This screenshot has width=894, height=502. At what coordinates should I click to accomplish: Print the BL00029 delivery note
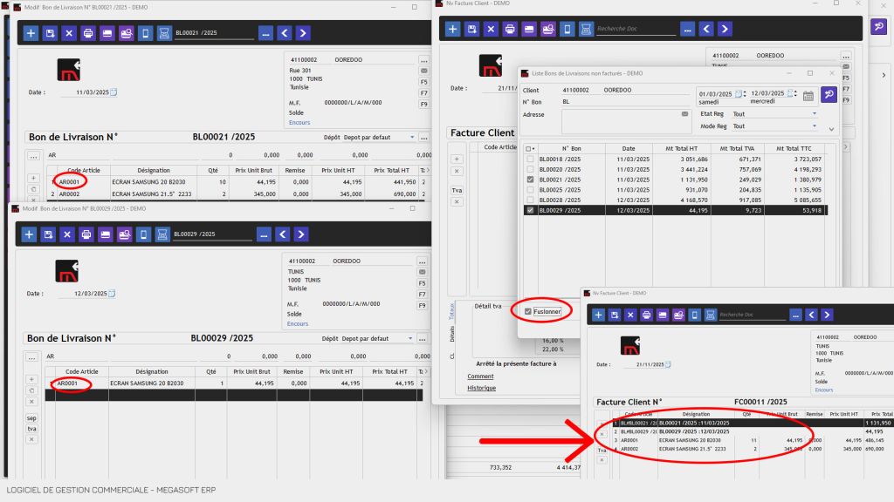pos(86,234)
